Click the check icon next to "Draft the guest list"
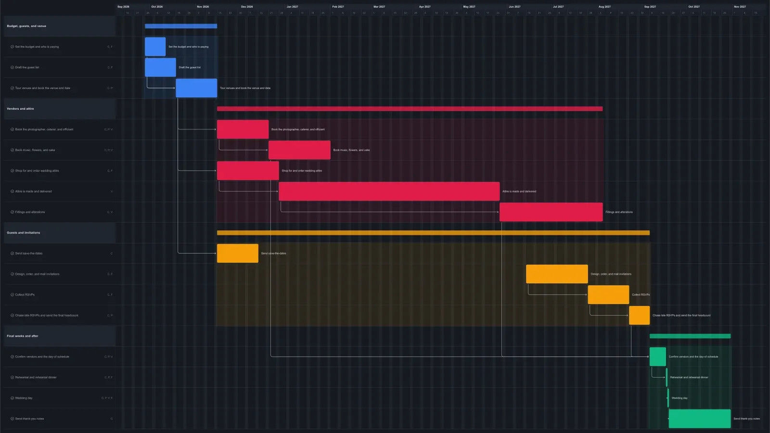 [12, 67]
